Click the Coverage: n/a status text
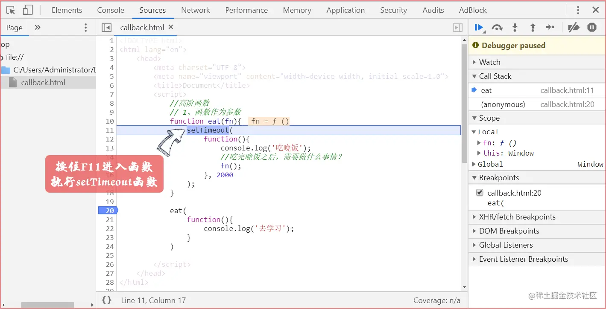Image resolution: width=606 pixels, height=309 pixels. point(437,300)
